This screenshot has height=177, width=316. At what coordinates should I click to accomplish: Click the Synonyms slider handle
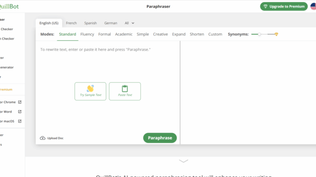pyautogui.click(x=259, y=34)
